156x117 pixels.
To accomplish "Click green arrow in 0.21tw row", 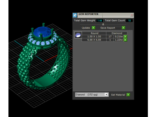I will [125, 37].
